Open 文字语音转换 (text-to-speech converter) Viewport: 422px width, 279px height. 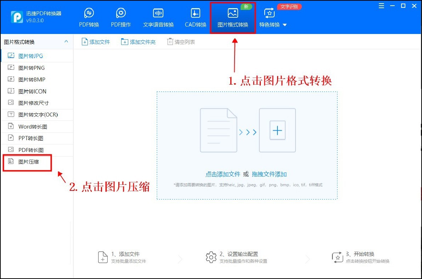pos(158,17)
